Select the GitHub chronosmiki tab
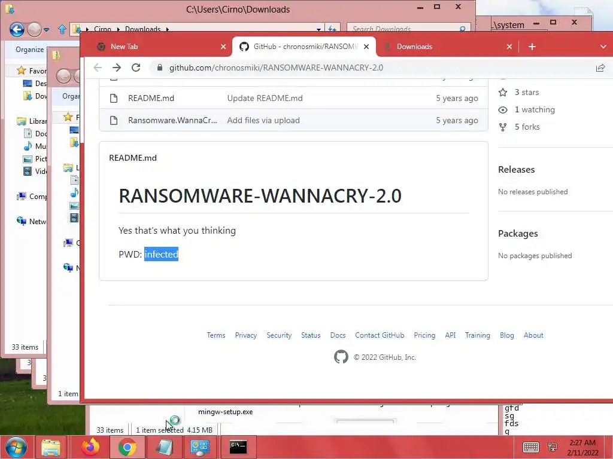Image resolution: width=613 pixels, height=459 pixels. coord(305,47)
